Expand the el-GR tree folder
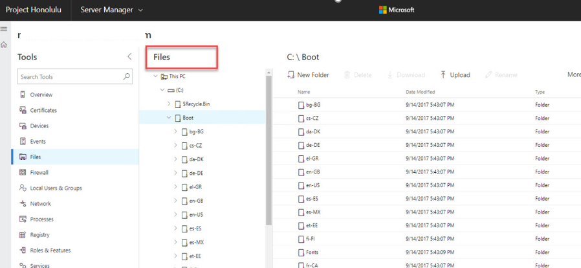581x268 pixels. pyautogui.click(x=175, y=187)
